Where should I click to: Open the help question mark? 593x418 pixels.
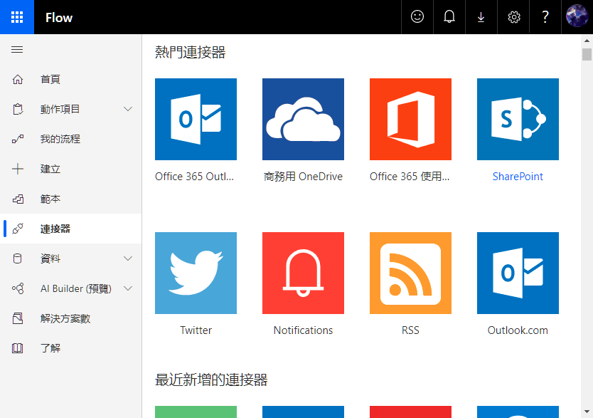pyautogui.click(x=545, y=17)
